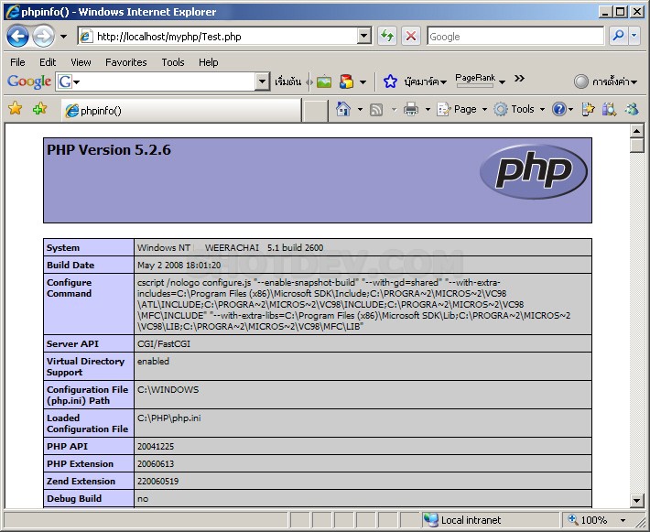Open the บุ๊คมาร์ค bookmarks dropdown
Image resolution: width=650 pixels, height=532 pixels.
426,81
